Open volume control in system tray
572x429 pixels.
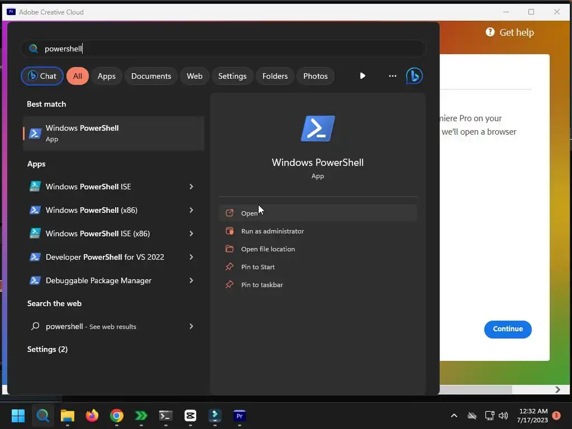[x=503, y=416]
